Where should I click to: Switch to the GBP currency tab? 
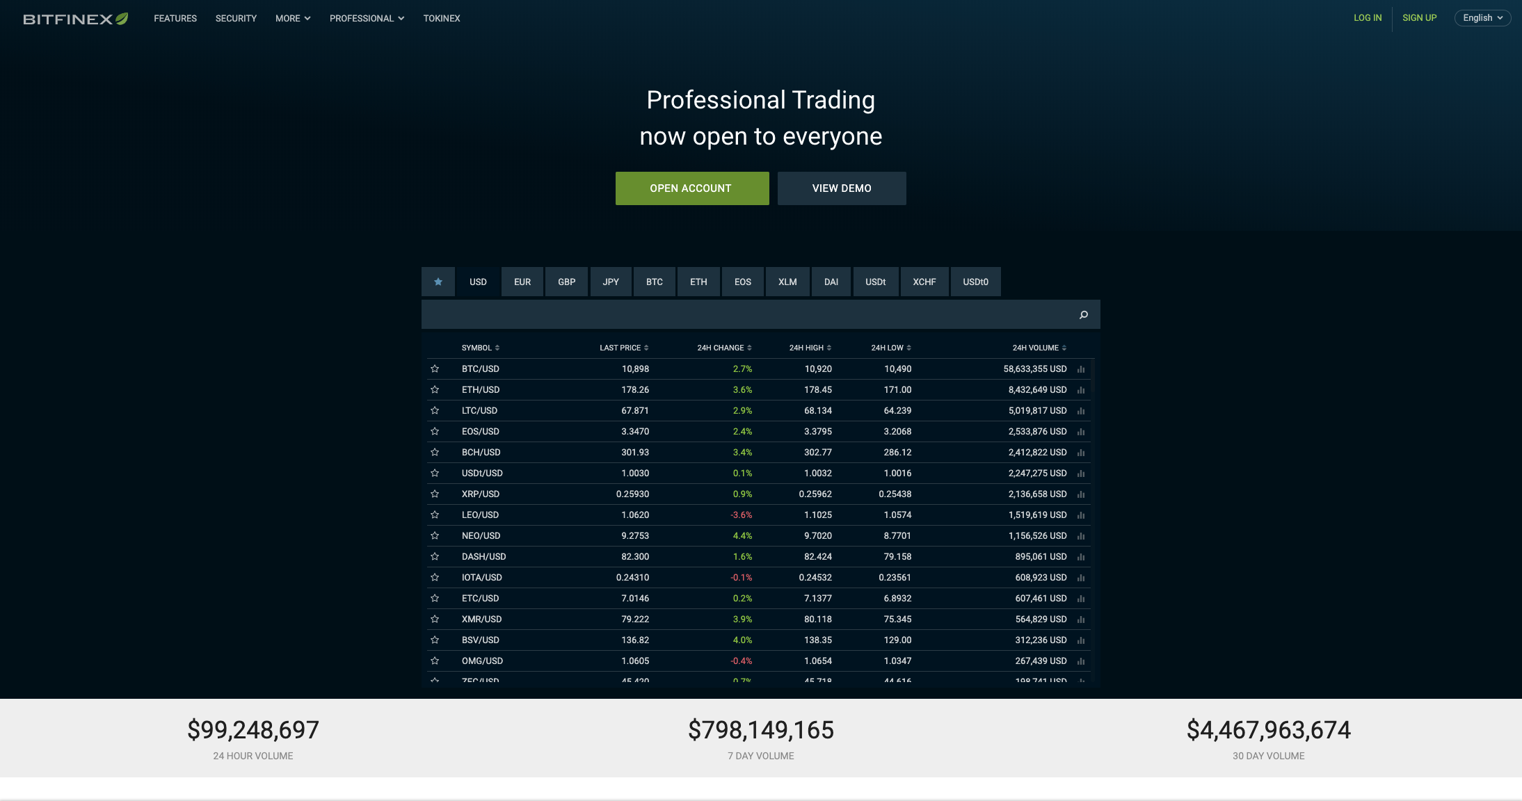coord(567,282)
